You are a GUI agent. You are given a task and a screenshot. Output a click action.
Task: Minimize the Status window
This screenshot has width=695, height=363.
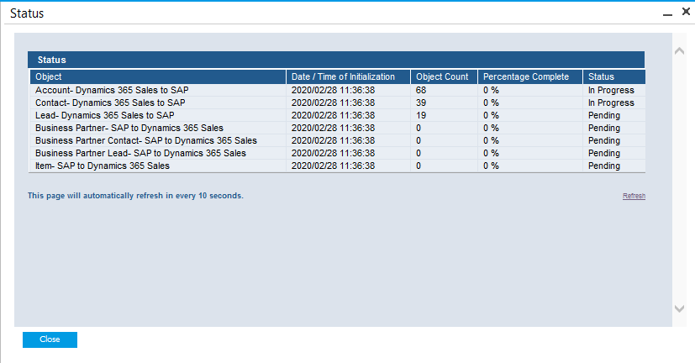click(666, 13)
